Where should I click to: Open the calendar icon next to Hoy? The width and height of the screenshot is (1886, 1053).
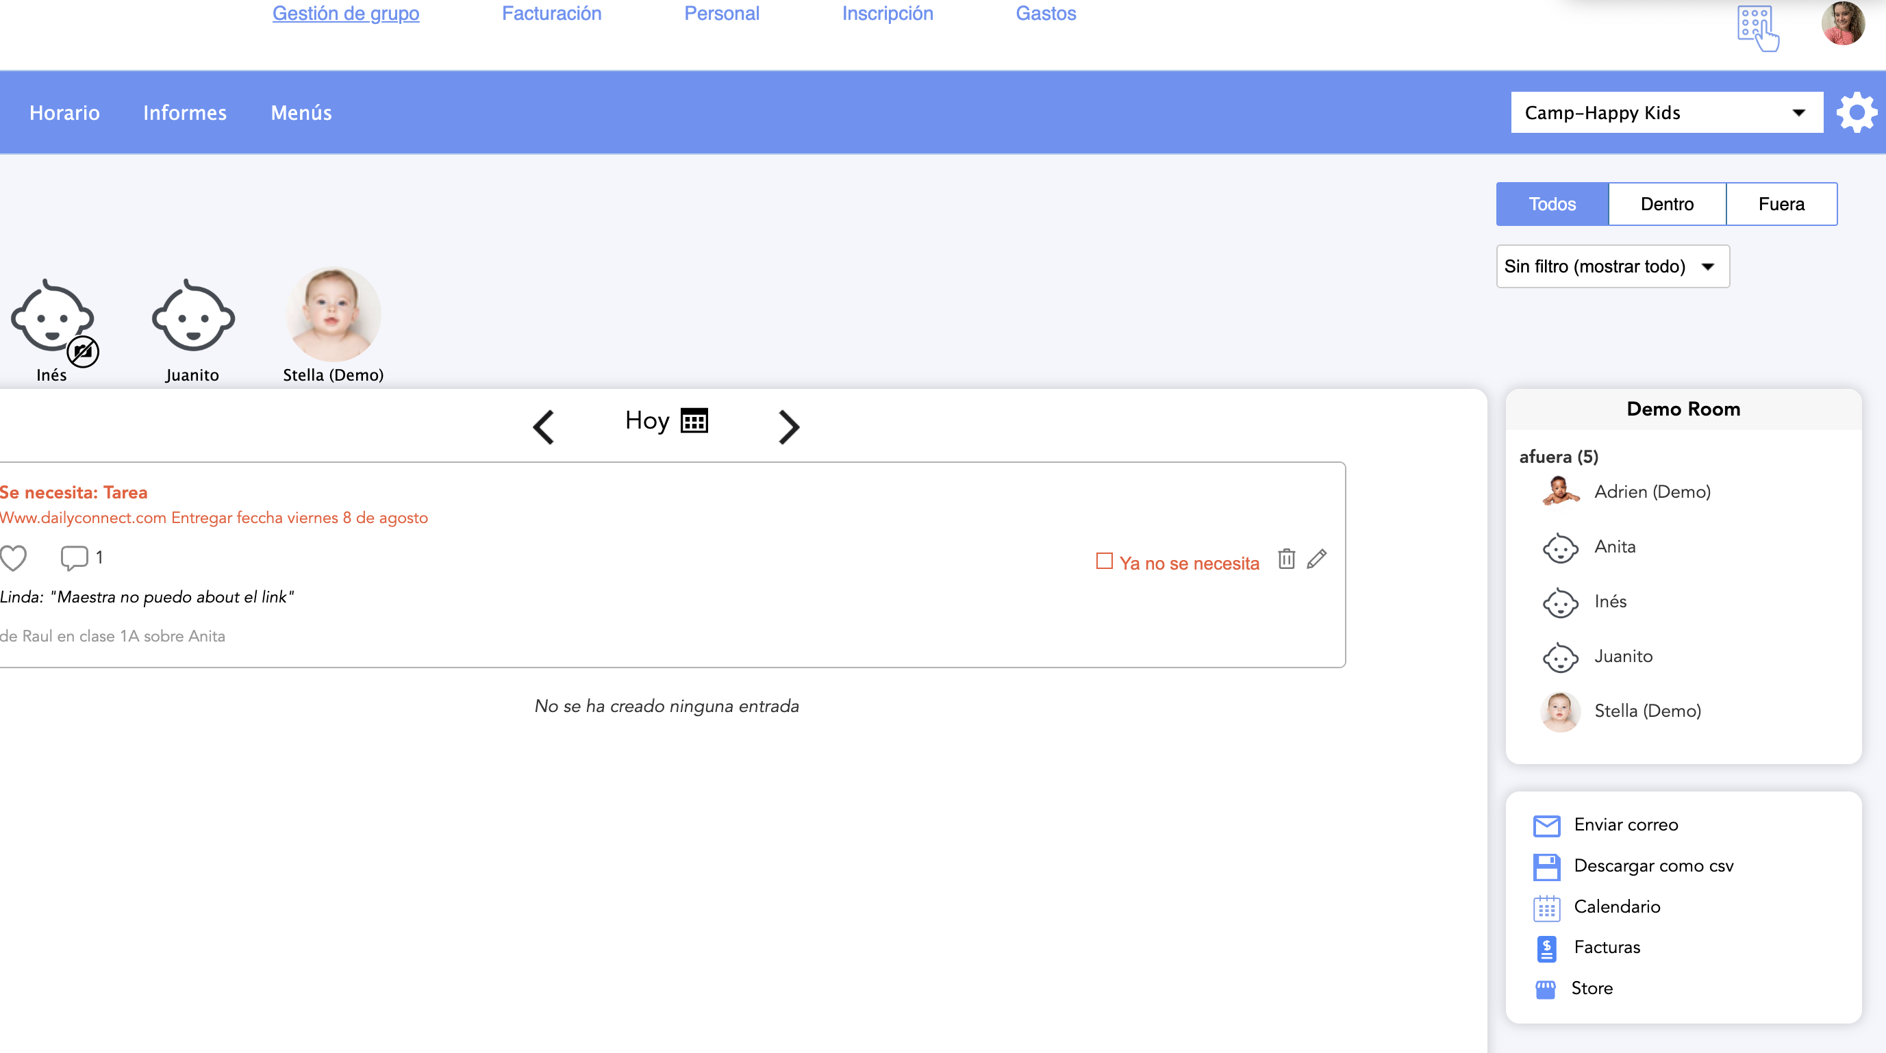pos(694,421)
